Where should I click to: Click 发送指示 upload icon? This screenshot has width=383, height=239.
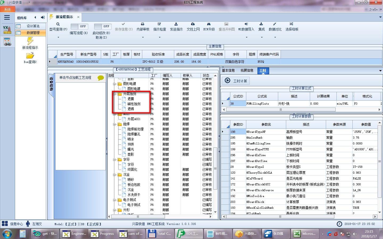(x=176, y=24)
